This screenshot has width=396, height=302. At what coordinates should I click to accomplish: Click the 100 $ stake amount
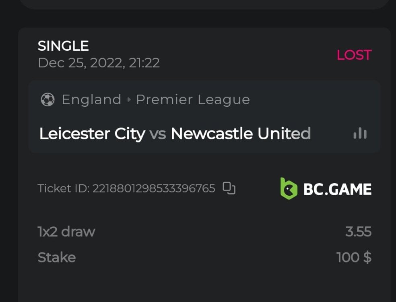(x=354, y=257)
